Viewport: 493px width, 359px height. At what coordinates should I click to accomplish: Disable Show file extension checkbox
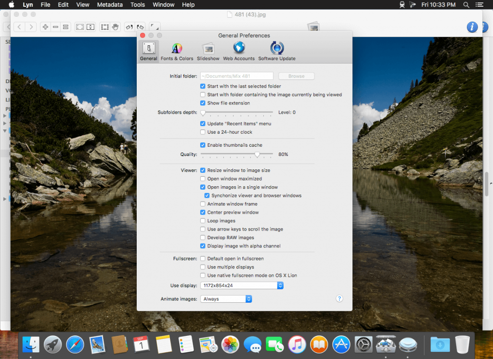[x=203, y=103]
